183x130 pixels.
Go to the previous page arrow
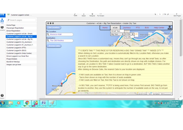(x=155, y=14)
